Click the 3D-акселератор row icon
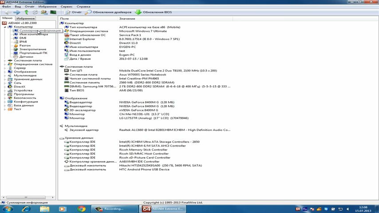 pos(67,110)
